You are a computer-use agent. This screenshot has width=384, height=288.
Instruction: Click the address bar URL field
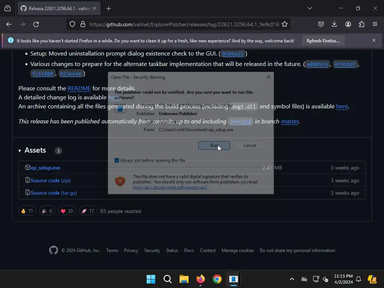184,24
